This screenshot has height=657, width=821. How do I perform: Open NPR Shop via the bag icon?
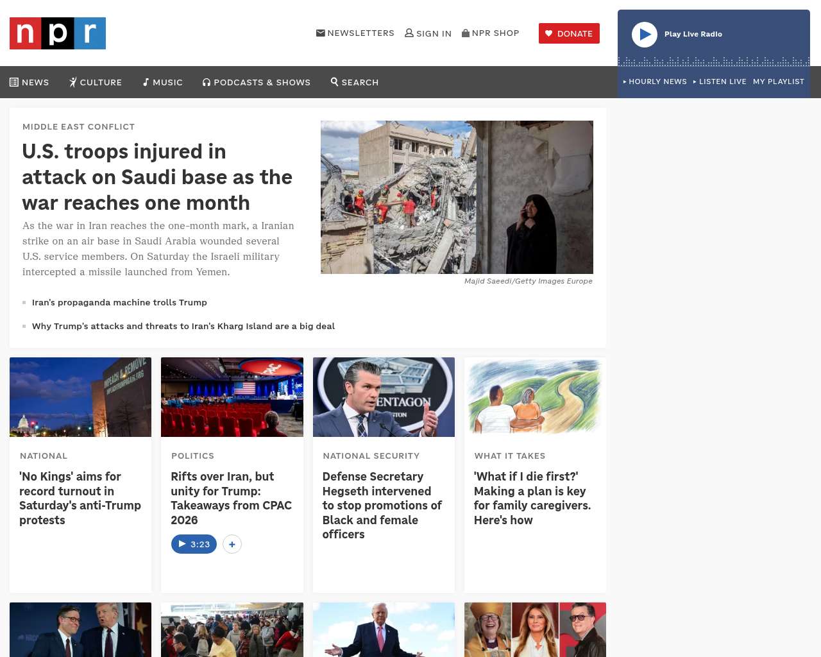466,33
